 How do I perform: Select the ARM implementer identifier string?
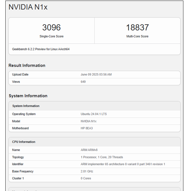click(123, 164)
